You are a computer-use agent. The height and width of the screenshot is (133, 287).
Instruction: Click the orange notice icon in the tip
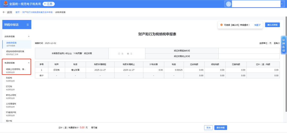221,25
